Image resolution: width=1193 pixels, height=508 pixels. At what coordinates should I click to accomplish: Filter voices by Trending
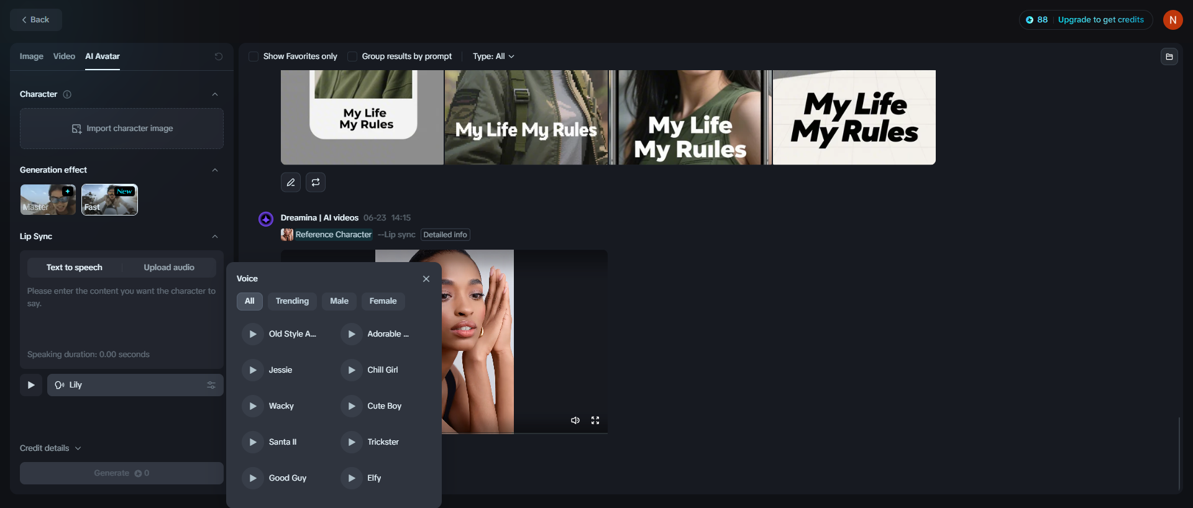coord(292,301)
